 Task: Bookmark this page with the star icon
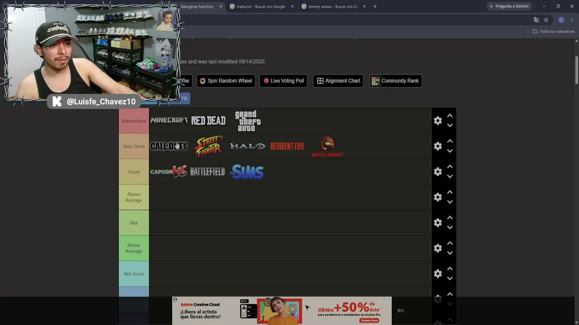[x=546, y=20]
